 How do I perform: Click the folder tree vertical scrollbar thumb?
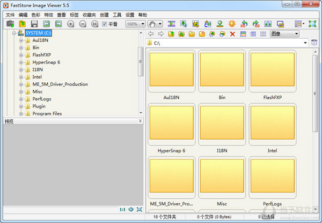click(141, 61)
